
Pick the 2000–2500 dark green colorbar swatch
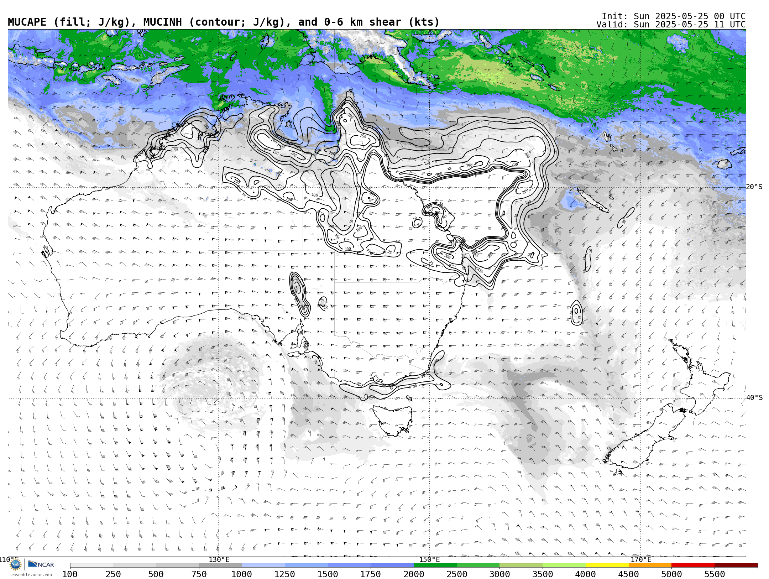435,565
